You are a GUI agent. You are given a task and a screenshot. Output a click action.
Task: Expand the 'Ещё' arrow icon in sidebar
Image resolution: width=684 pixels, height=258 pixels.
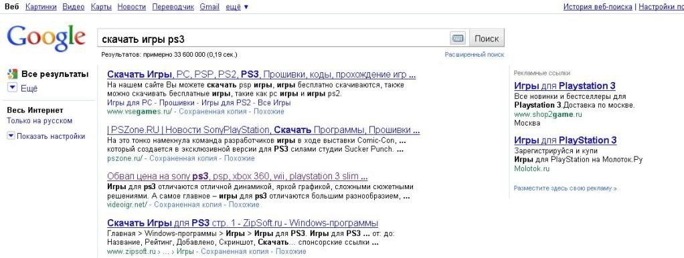(12, 88)
